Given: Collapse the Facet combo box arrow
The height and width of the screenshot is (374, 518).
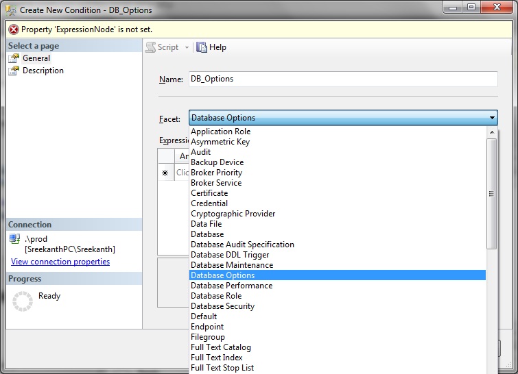Looking at the screenshot, I should click(x=491, y=118).
